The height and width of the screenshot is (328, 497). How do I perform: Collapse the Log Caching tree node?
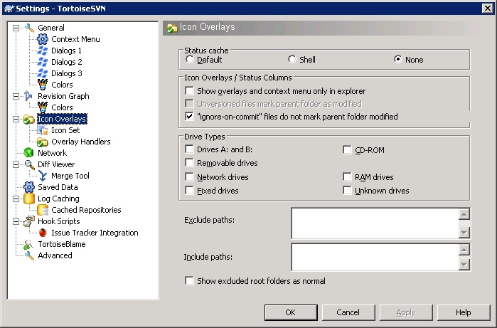[x=16, y=199]
